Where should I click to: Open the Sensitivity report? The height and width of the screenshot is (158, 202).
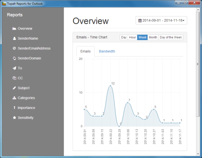25,118
